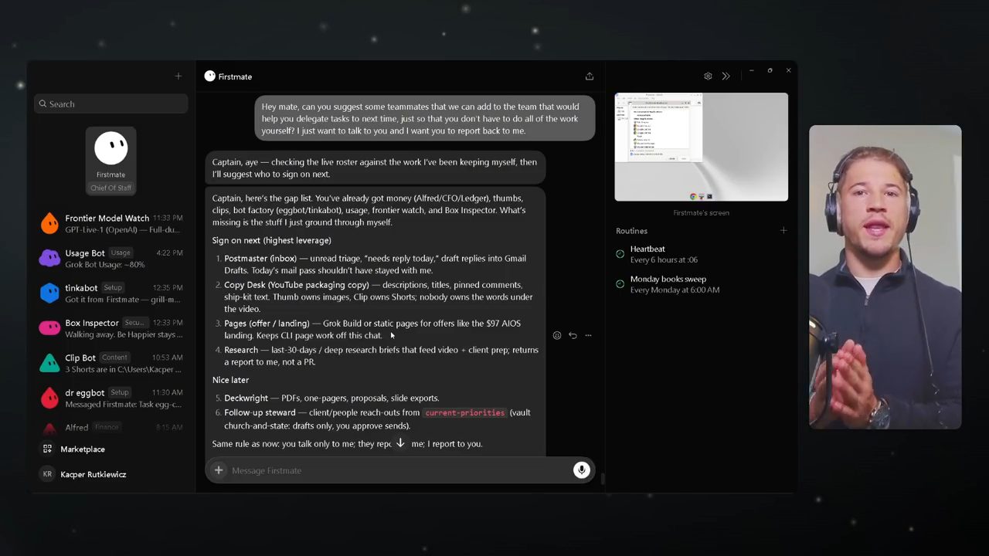Open Firstmate's screen thumbnail preview
The image size is (989, 556).
(702, 147)
